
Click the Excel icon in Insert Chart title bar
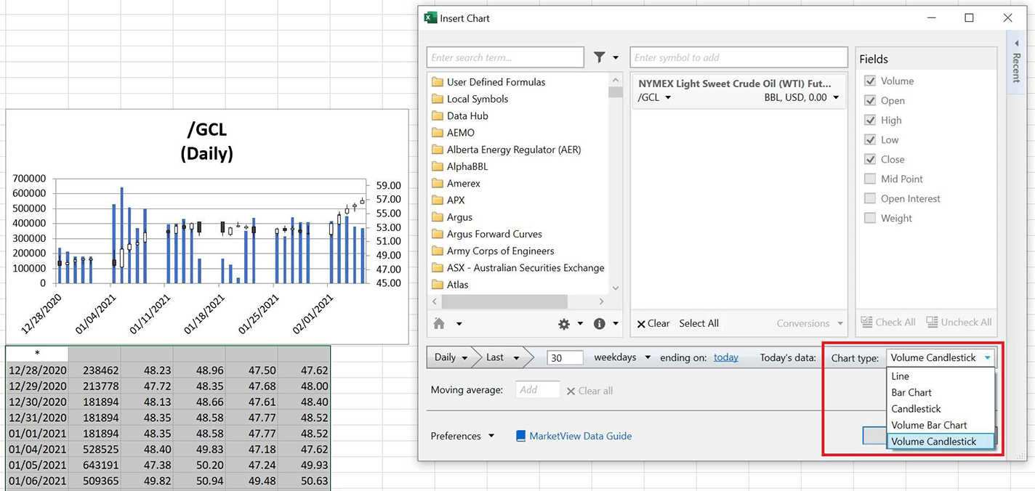point(430,18)
